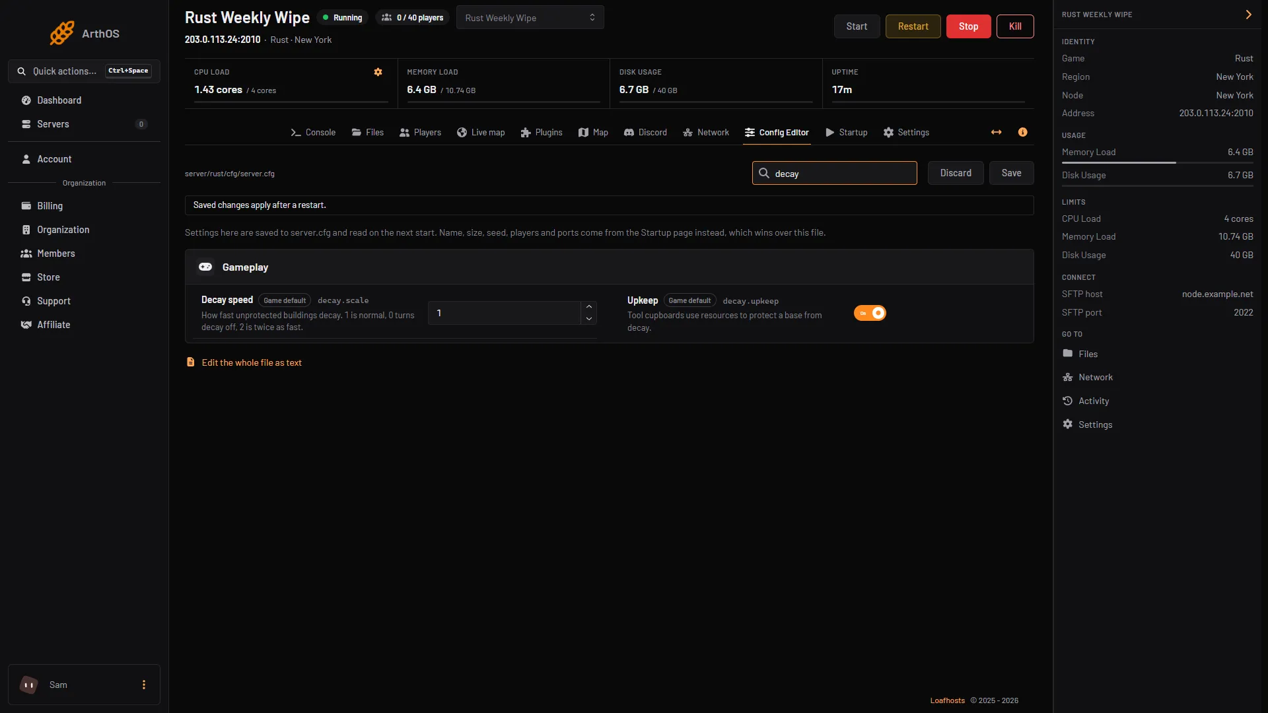This screenshot has width=1268, height=713.
Task: Switch to the Plugins tab
Action: point(542,133)
